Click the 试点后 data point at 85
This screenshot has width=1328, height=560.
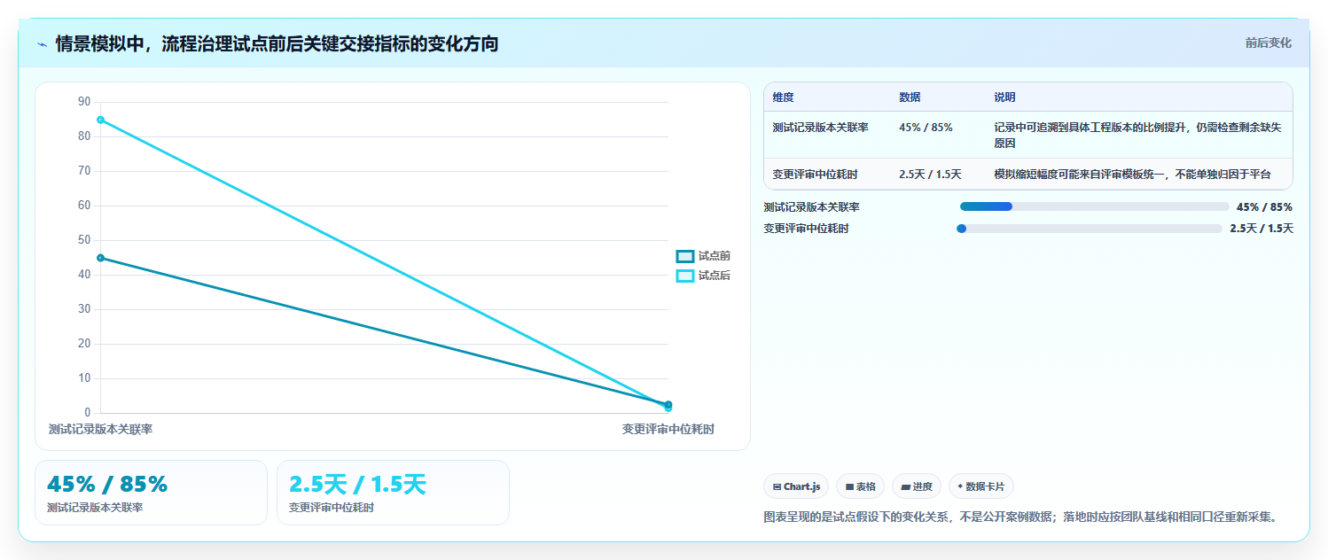coord(100,120)
